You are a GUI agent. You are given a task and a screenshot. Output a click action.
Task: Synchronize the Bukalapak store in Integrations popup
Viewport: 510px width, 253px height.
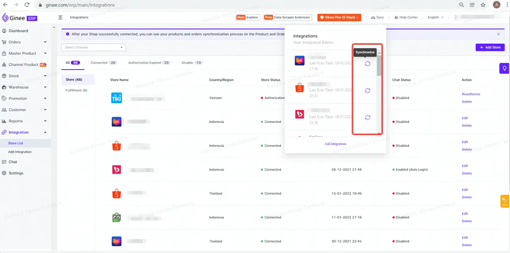coord(367,117)
